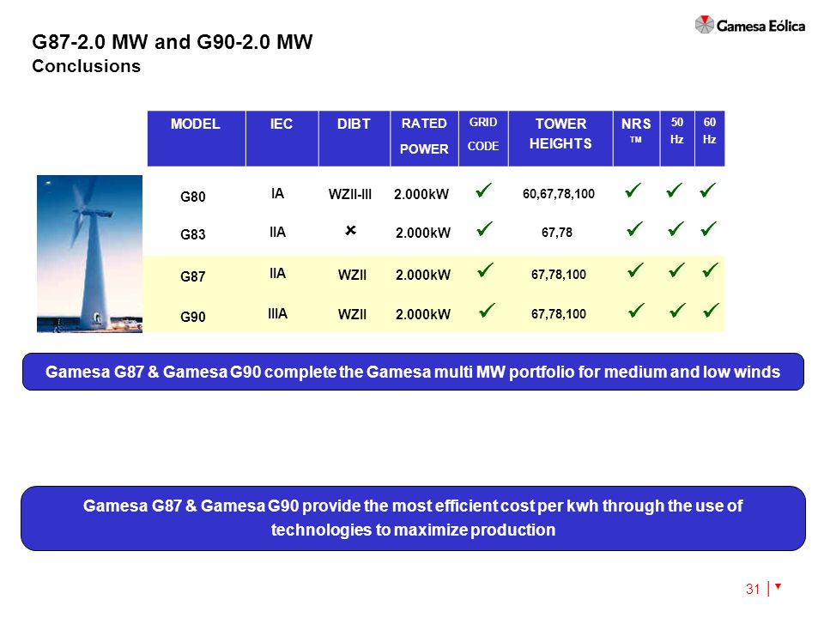
Task: Click the WZII-III DIBT value
Action: [x=350, y=194]
